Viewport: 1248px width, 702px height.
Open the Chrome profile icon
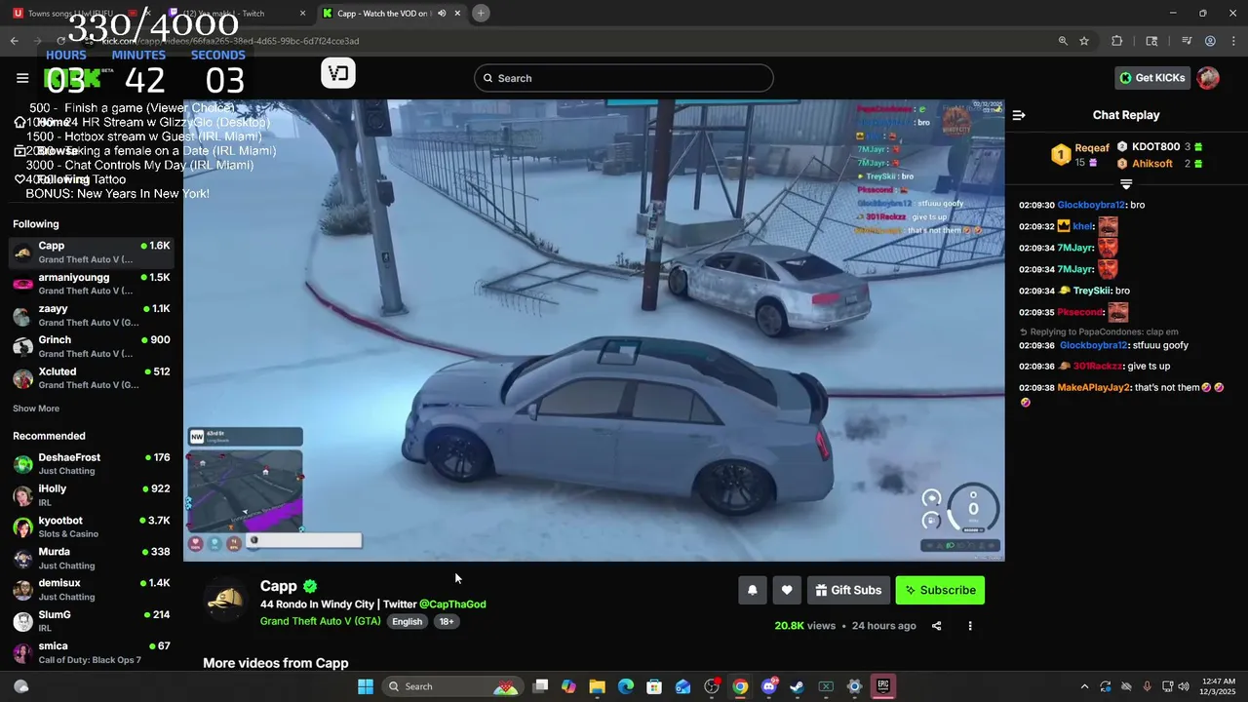click(1210, 41)
